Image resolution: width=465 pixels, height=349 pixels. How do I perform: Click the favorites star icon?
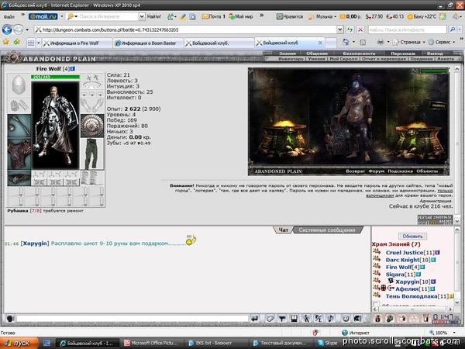point(6,42)
